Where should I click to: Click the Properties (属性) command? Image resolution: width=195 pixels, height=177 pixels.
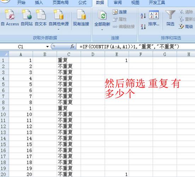119,19
